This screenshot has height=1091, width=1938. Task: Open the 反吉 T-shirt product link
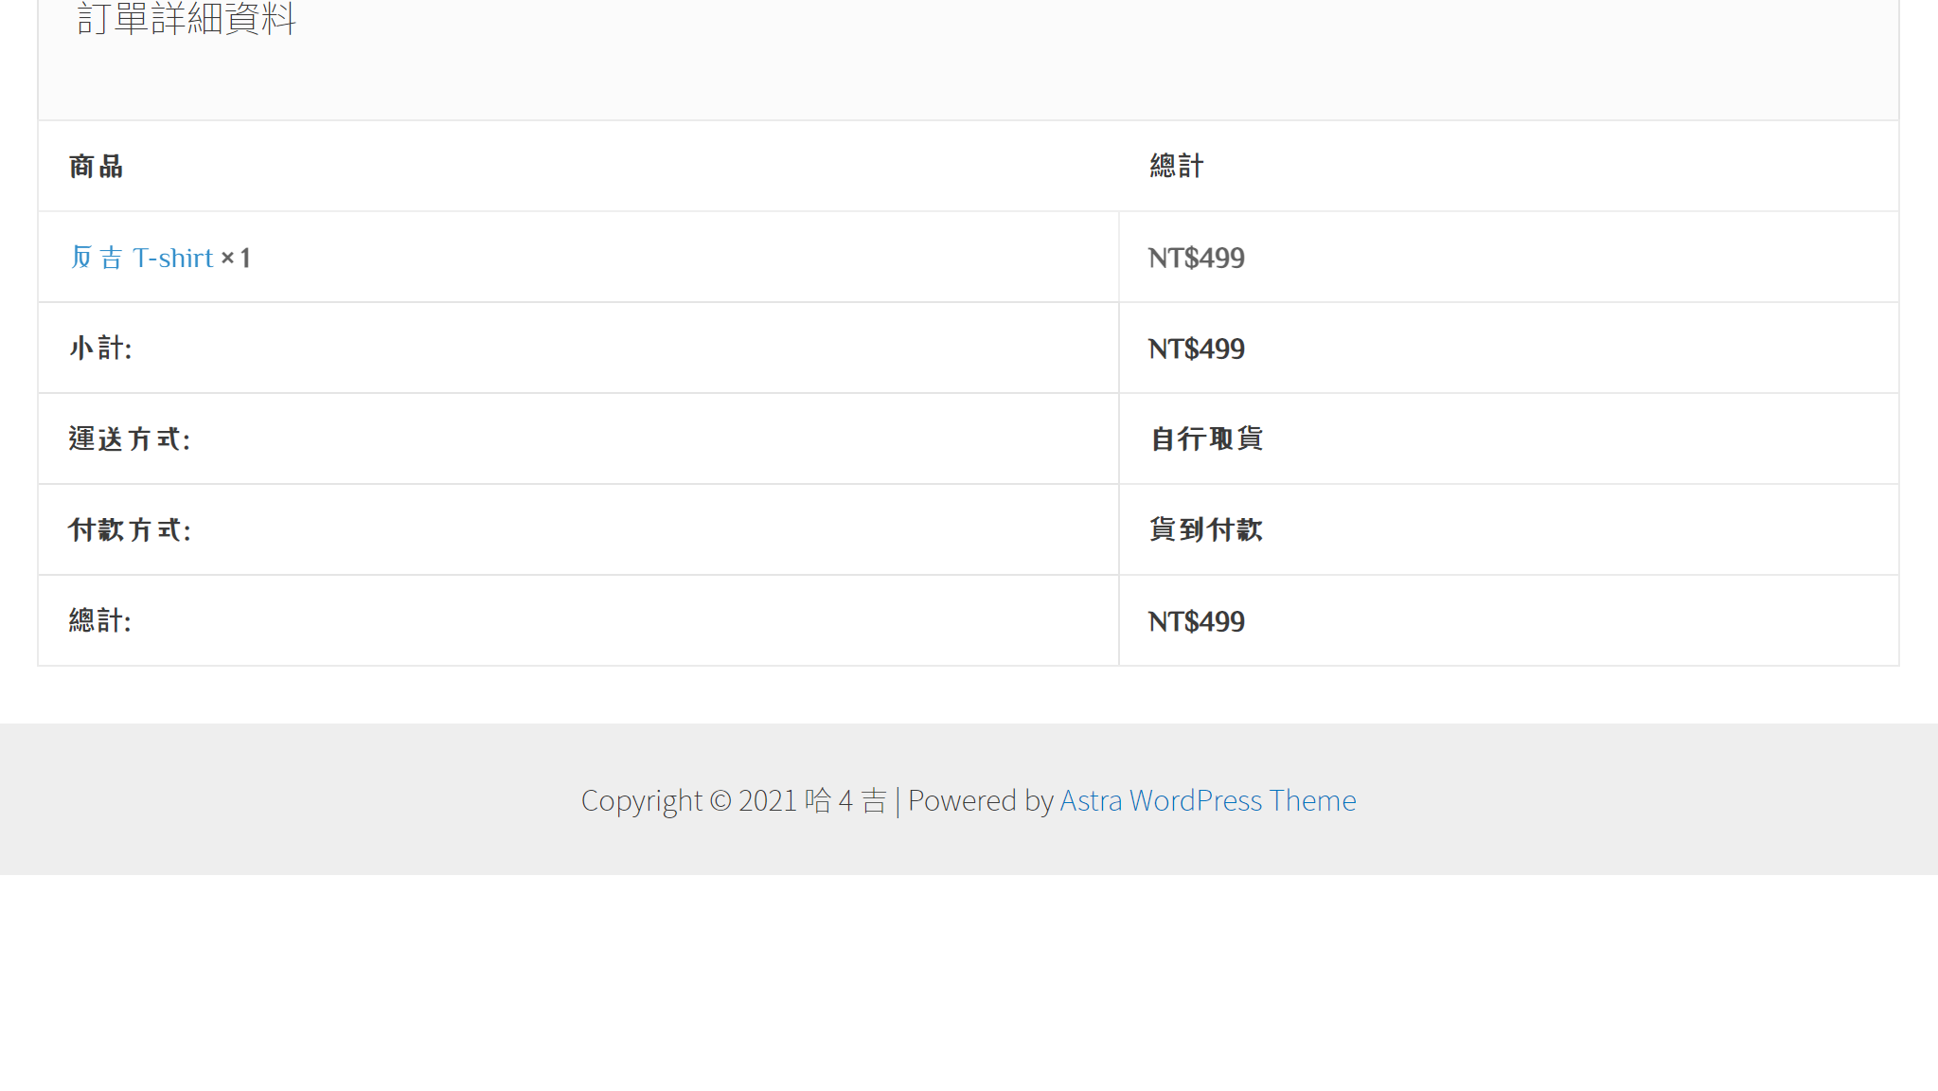pyautogui.click(x=142, y=258)
